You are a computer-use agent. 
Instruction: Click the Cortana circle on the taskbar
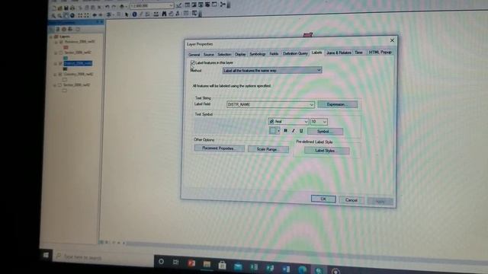click(161, 262)
